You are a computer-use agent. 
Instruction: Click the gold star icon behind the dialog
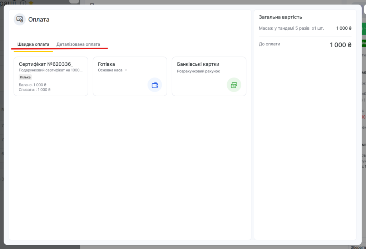point(31,3)
